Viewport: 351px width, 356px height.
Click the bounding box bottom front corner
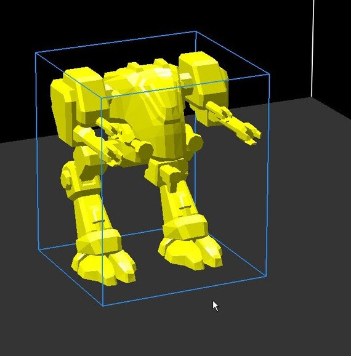point(103,305)
